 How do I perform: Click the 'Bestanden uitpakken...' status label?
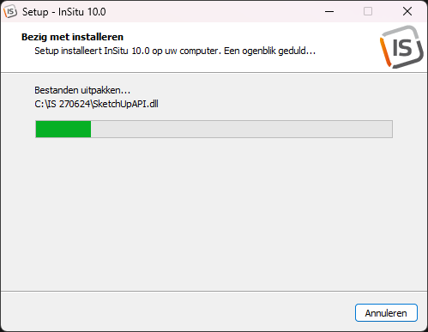82,90
